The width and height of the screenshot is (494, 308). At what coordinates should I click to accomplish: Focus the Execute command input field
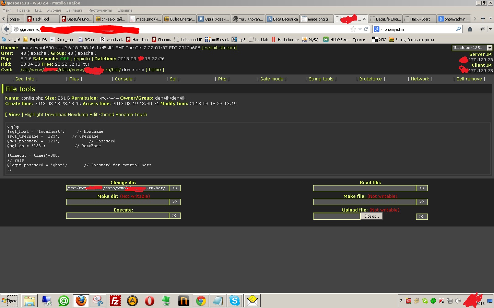[x=118, y=216]
